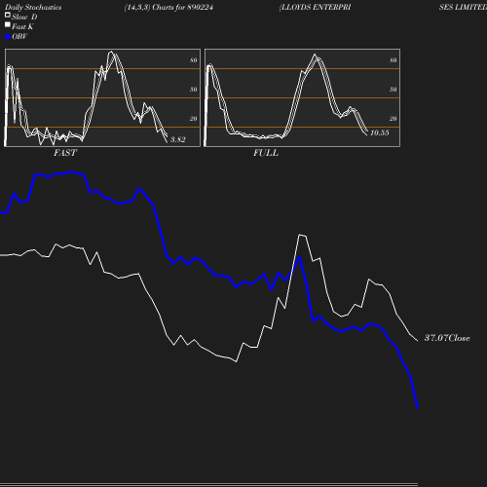Click the Slow D legend swatch
The height and width of the screenshot is (487, 487).
point(8,15)
